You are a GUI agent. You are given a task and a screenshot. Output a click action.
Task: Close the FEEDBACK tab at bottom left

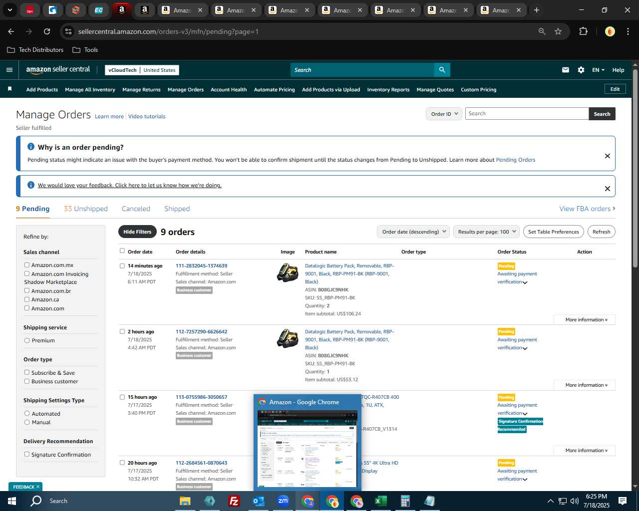coord(37,487)
